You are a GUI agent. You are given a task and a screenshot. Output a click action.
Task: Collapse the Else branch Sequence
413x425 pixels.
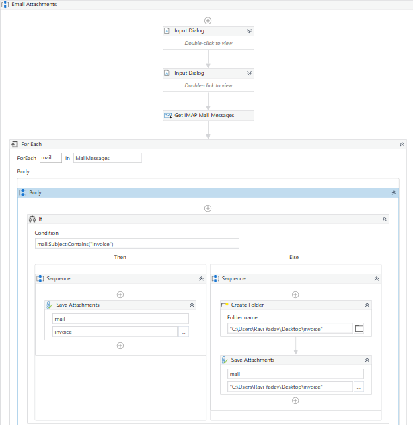(377, 278)
